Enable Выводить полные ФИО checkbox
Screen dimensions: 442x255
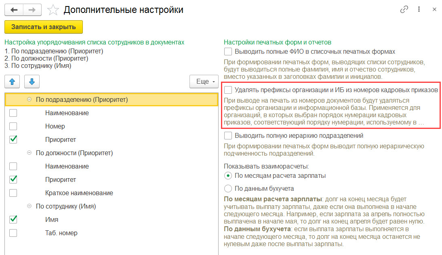point(228,52)
